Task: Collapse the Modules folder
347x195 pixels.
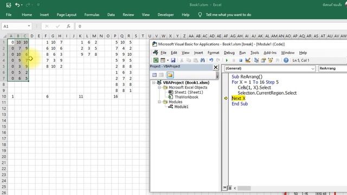Action: [159, 102]
